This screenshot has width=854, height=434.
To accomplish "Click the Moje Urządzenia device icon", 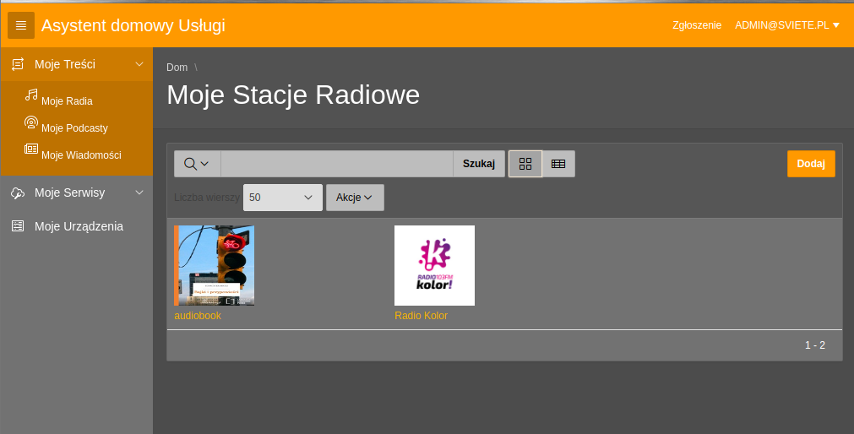I will tap(18, 226).
